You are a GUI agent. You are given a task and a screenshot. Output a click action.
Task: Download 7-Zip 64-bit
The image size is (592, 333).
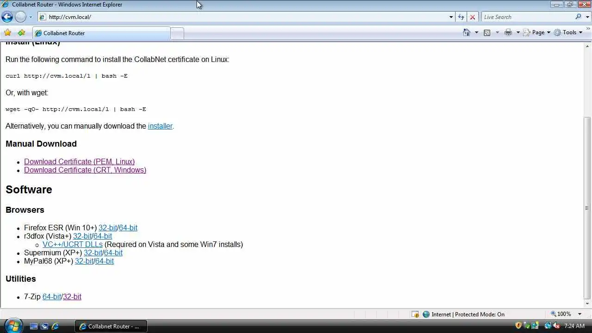coord(52,296)
